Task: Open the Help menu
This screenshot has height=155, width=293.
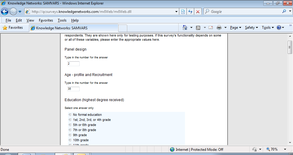Action: pos(75,20)
